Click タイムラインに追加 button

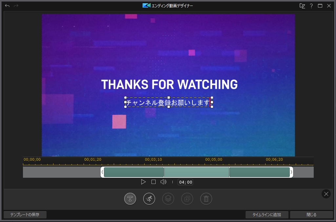pos(267,214)
